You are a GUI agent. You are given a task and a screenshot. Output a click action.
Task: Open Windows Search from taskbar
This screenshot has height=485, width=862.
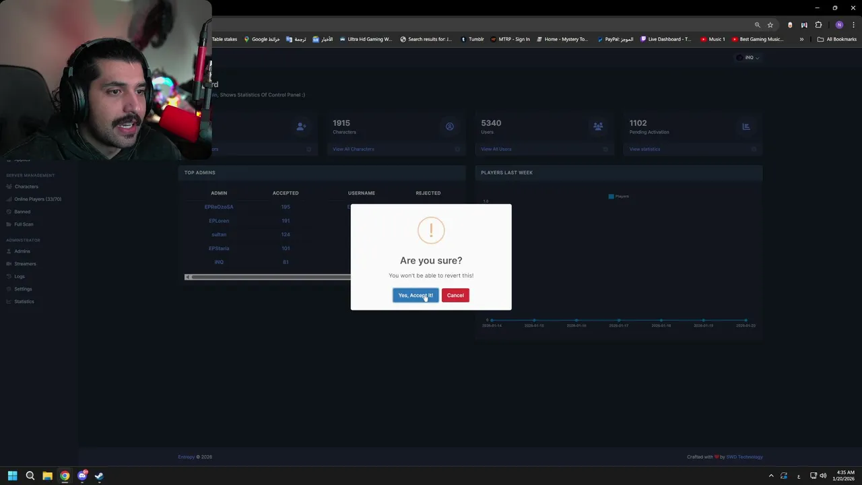tap(30, 476)
